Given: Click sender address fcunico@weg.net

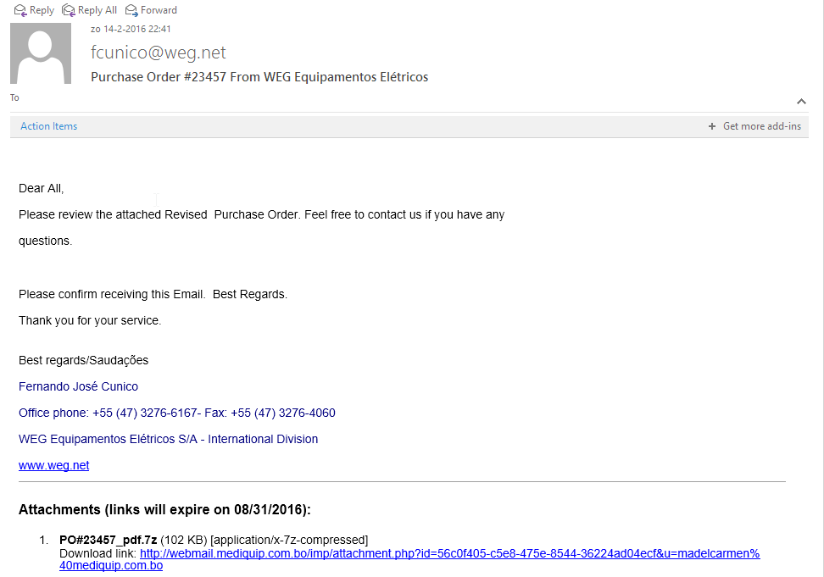Looking at the screenshot, I should click(x=158, y=53).
